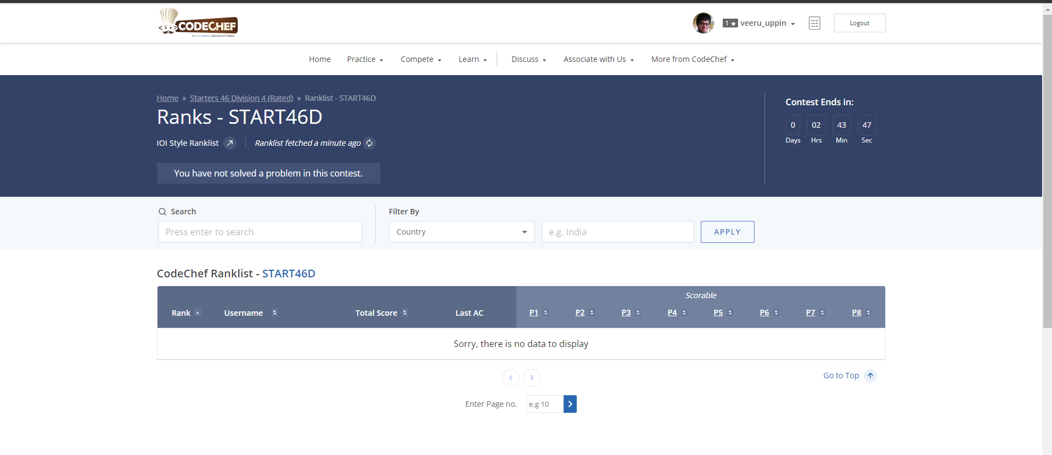This screenshot has width=1052, height=455.
Task: Click the search magnifier icon
Action: tap(162, 212)
